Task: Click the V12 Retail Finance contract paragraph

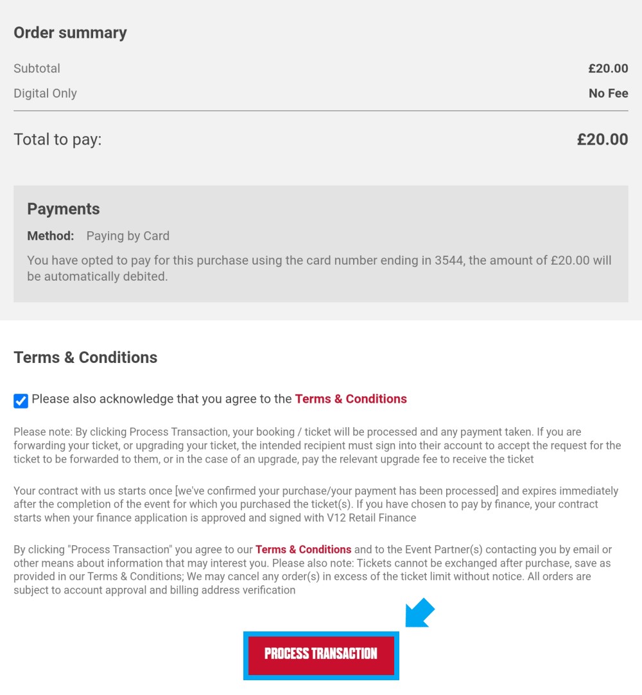Action: (316, 504)
